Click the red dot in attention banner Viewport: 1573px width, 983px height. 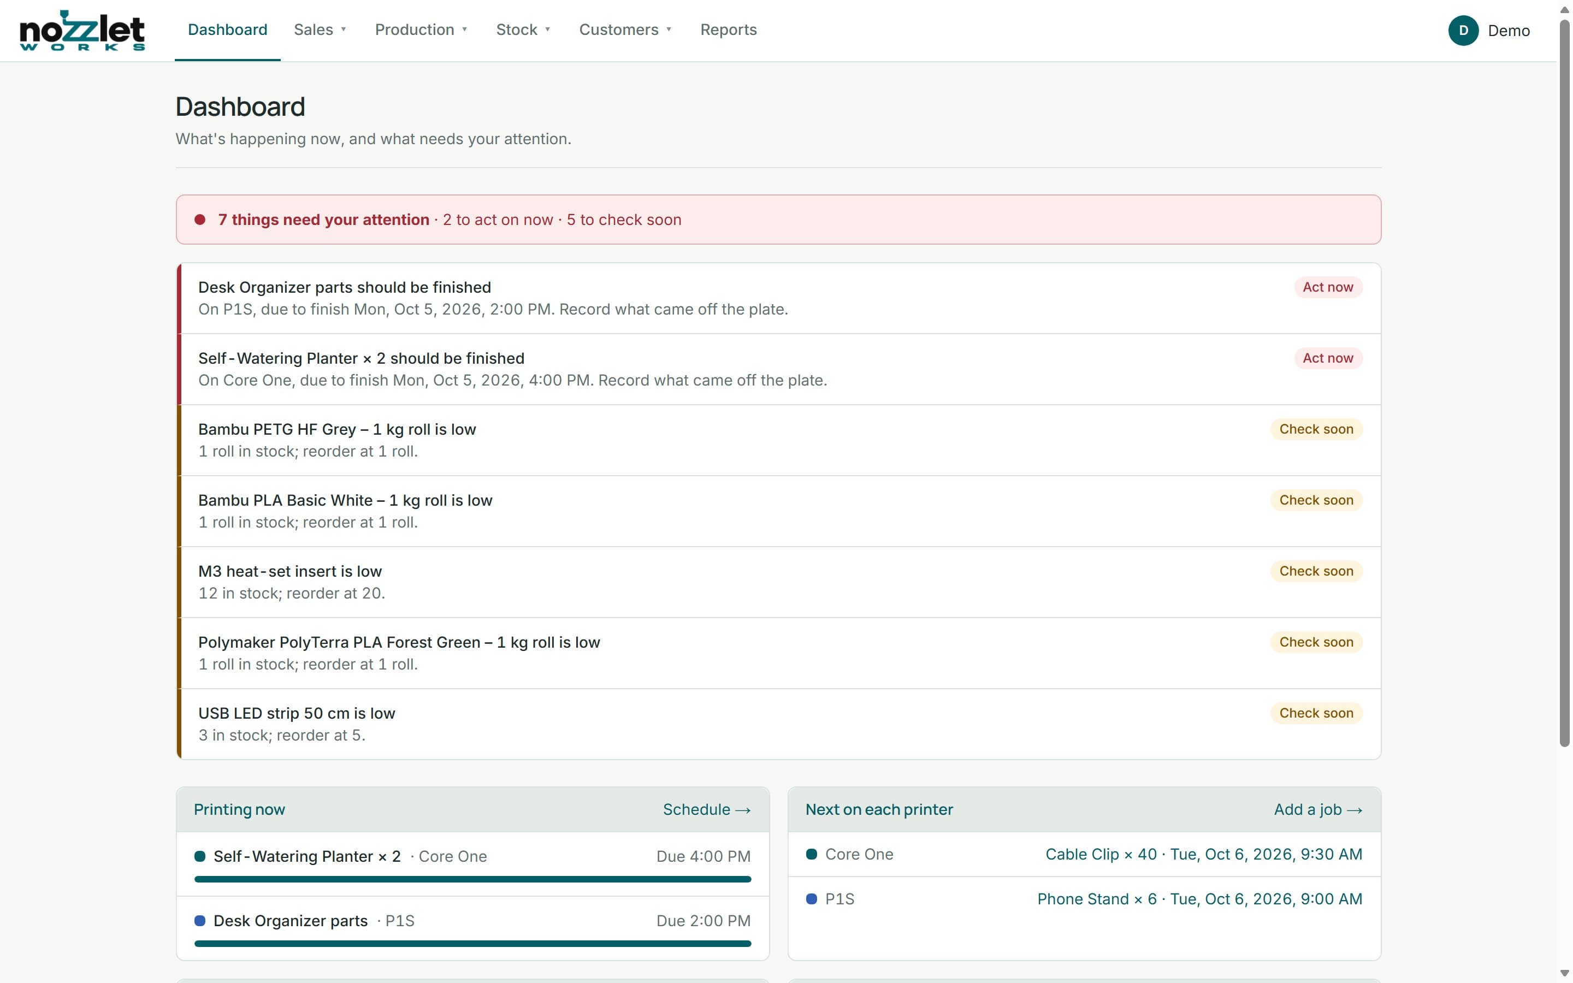(x=200, y=220)
